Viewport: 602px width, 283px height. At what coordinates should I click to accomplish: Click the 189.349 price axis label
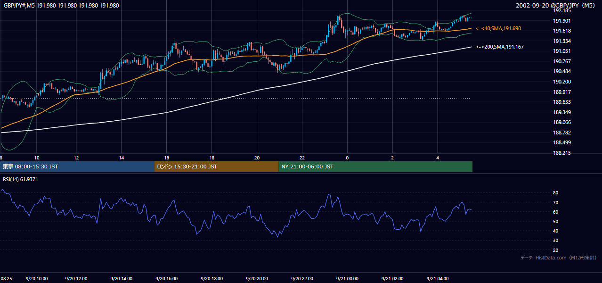point(561,112)
